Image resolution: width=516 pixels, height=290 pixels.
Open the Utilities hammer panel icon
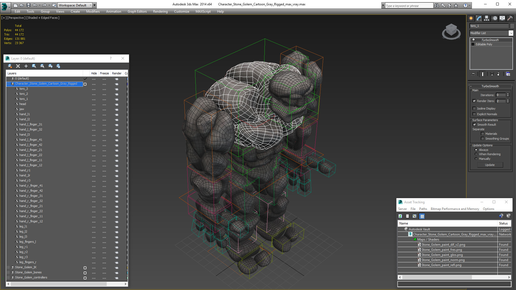coord(510,18)
